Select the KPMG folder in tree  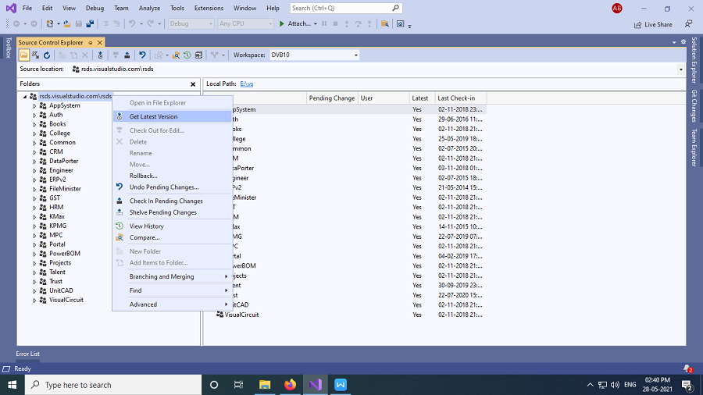(58, 226)
